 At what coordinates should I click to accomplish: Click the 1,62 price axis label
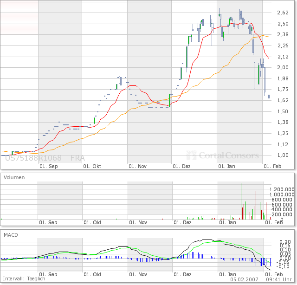[283, 100]
